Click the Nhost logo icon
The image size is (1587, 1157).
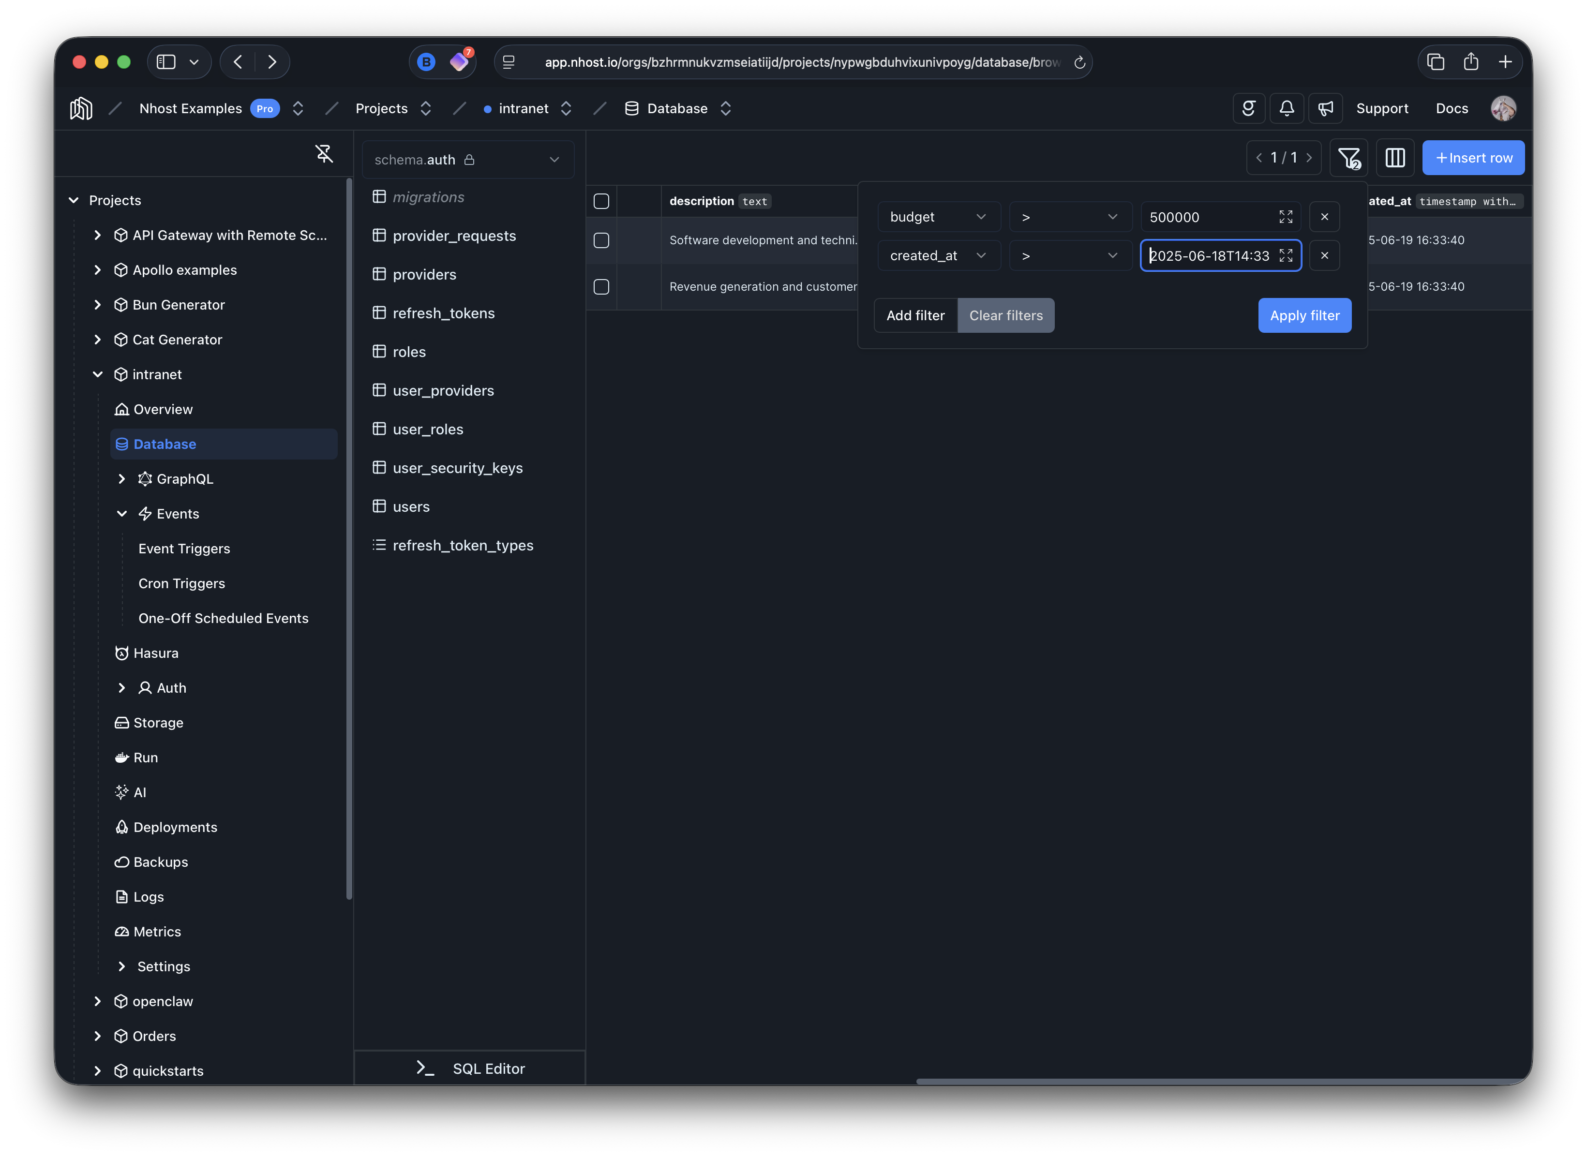(x=81, y=108)
